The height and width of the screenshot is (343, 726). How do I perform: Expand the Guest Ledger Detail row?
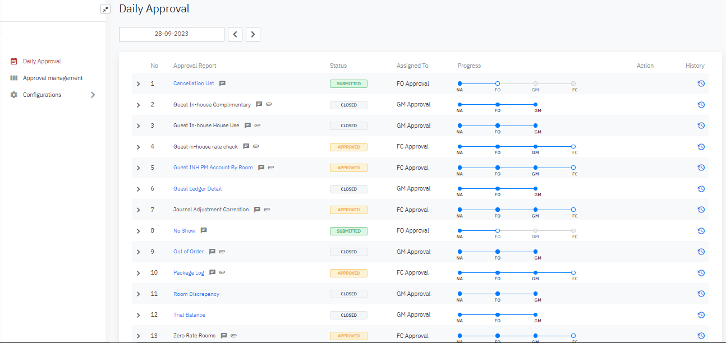click(x=139, y=189)
